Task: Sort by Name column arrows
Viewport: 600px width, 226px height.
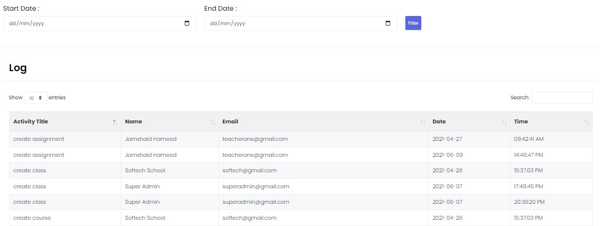Action: pos(213,122)
